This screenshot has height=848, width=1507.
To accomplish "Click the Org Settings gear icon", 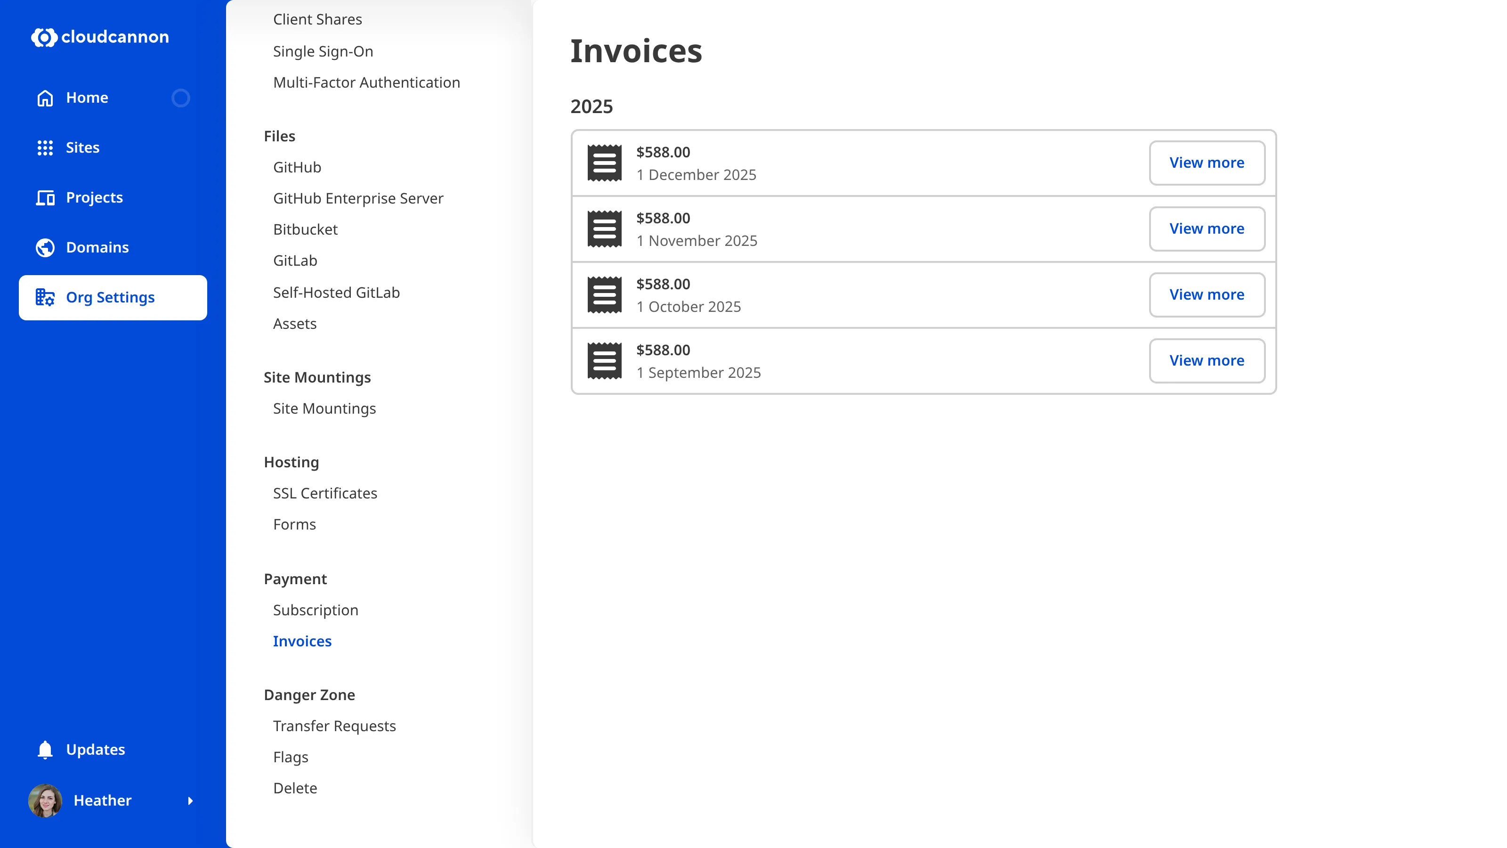I will (x=45, y=297).
